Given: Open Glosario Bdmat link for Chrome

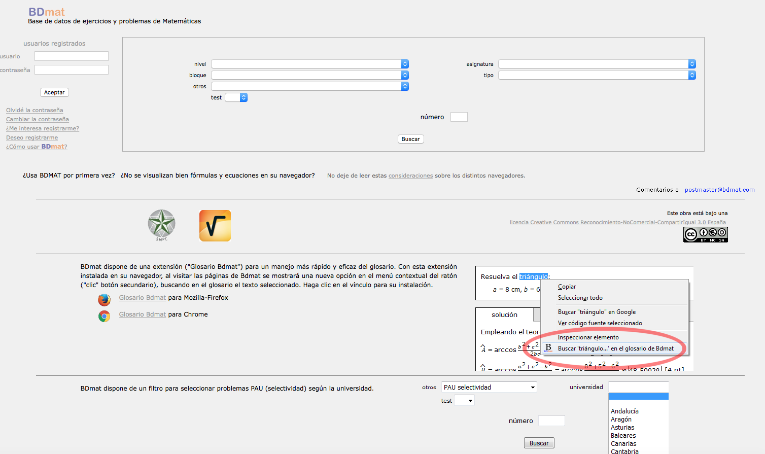Looking at the screenshot, I should click(x=143, y=315).
